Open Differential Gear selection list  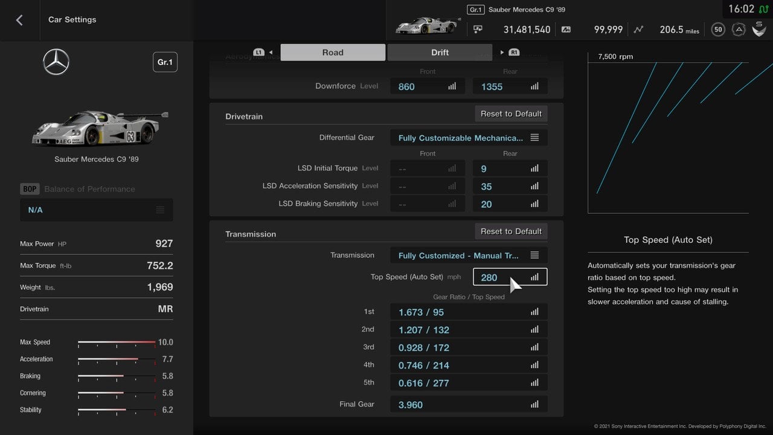[x=469, y=138]
